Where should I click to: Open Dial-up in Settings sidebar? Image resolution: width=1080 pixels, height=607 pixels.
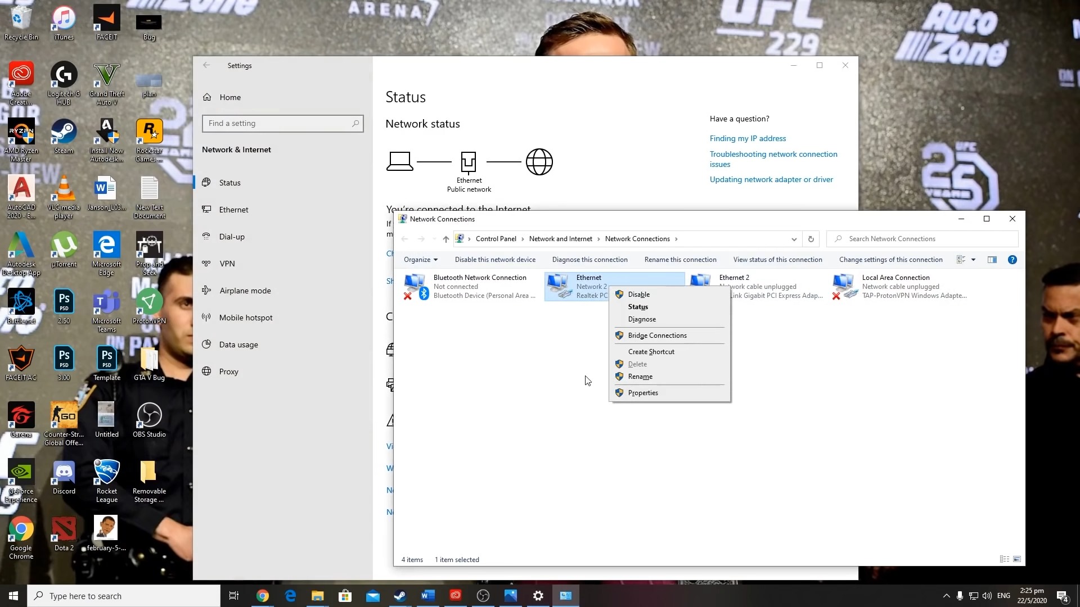tap(282, 237)
